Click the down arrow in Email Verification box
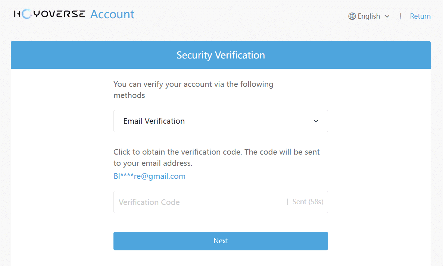This screenshot has height=266, width=443. (x=316, y=121)
